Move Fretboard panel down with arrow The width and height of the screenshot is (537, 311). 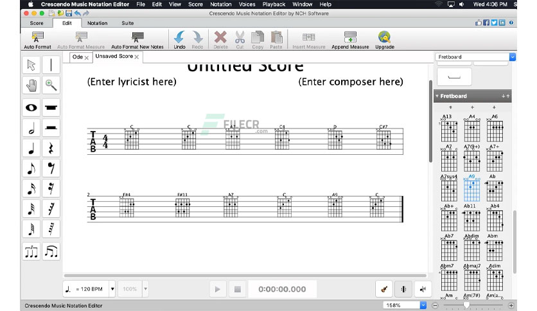pyautogui.click(x=503, y=96)
